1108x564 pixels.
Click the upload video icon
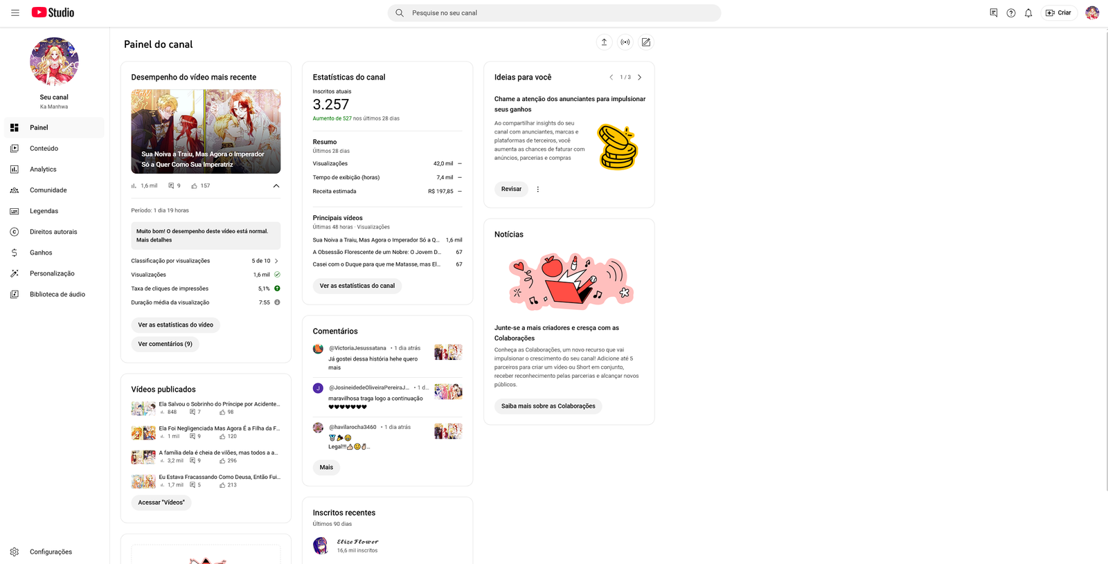click(604, 42)
